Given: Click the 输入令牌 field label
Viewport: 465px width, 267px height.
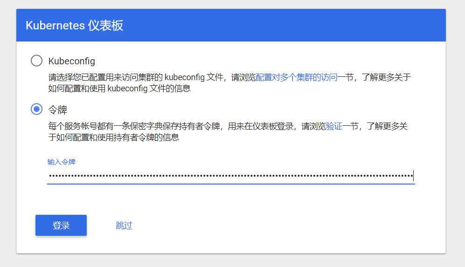Looking at the screenshot, I should coord(62,162).
